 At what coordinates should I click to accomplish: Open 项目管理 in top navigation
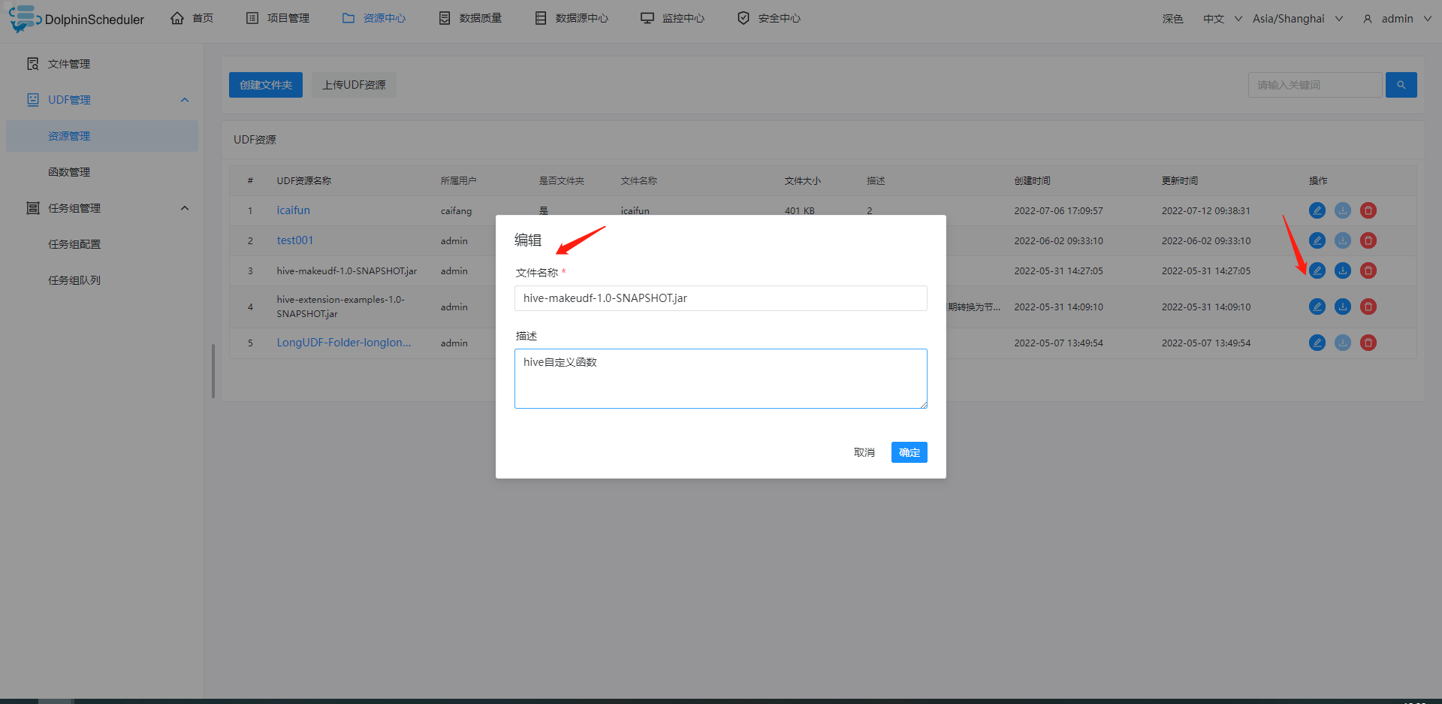pos(278,18)
